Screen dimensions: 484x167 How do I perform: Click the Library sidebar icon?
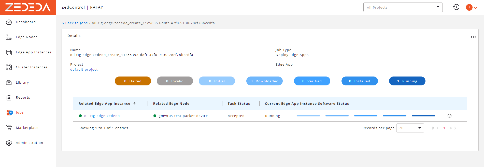click(x=9, y=83)
